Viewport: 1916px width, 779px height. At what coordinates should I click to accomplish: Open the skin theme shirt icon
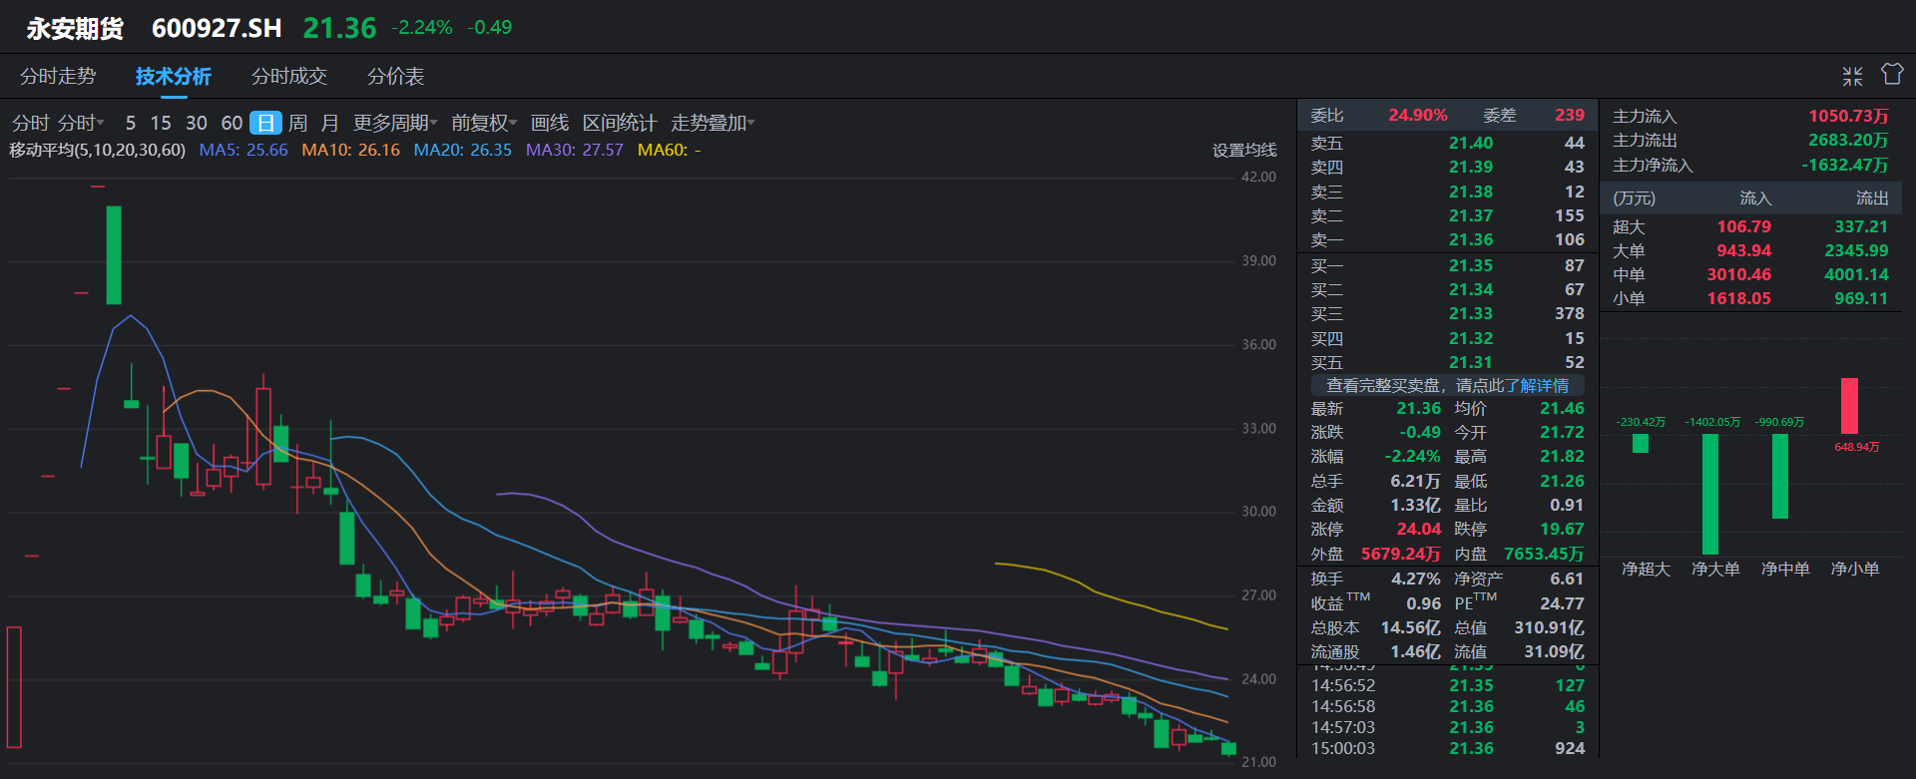(x=1892, y=75)
